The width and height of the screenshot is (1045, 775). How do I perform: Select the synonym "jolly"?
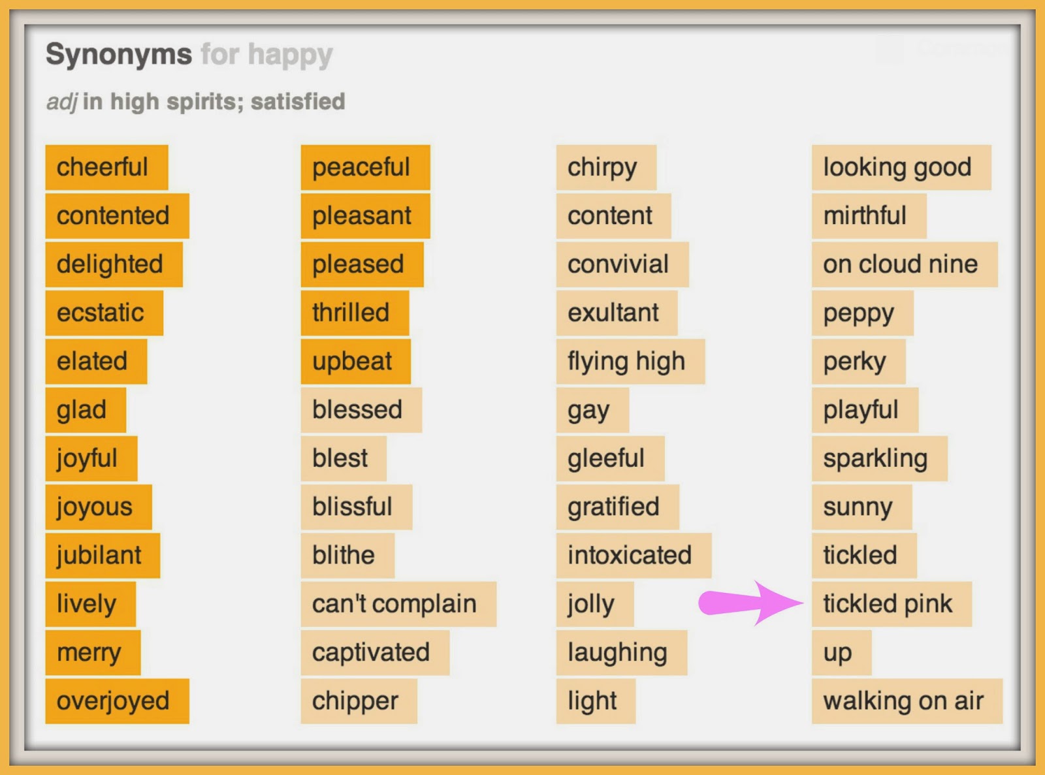click(x=594, y=604)
